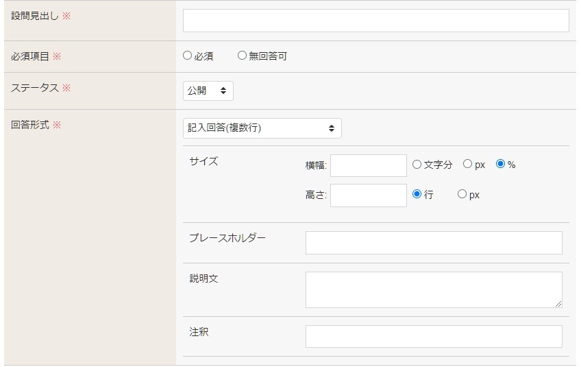The height and width of the screenshot is (367, 581).
Task: Focus the 横幅 width input box
Action: point(368,165)
